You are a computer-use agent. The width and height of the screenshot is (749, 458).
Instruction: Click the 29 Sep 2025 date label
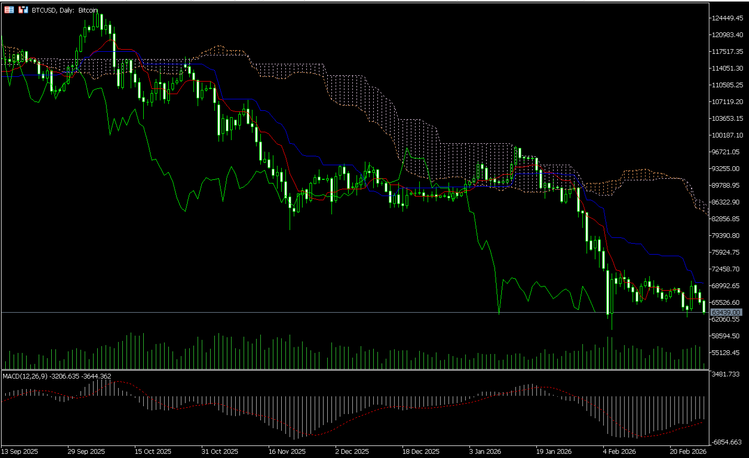pos(86,451)
